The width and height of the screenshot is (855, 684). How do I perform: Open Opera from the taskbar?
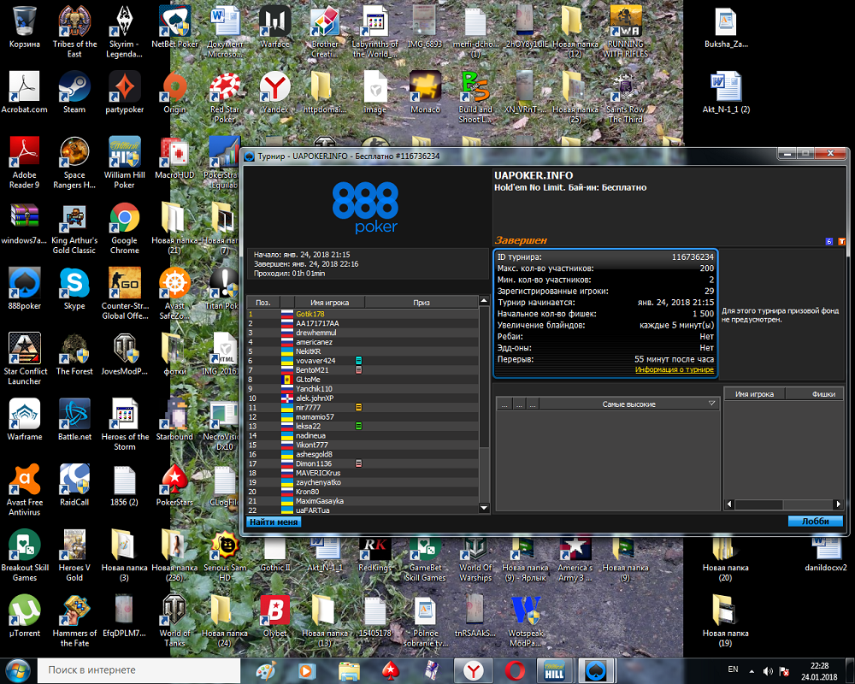click(x=514, y=671)
